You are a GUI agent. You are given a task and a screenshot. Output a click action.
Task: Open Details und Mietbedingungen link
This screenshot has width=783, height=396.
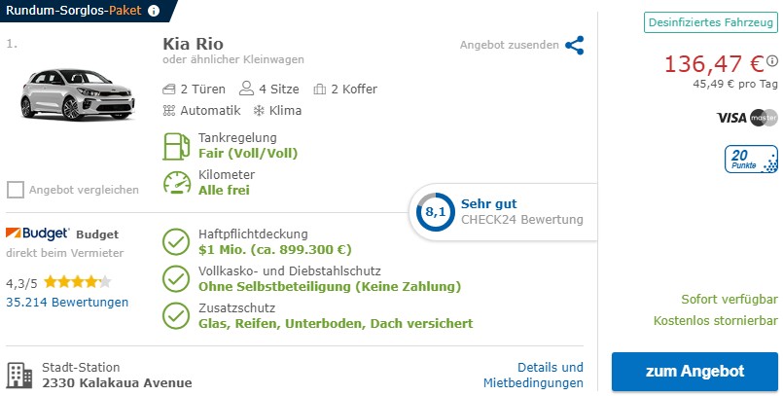tap(533, 375)
